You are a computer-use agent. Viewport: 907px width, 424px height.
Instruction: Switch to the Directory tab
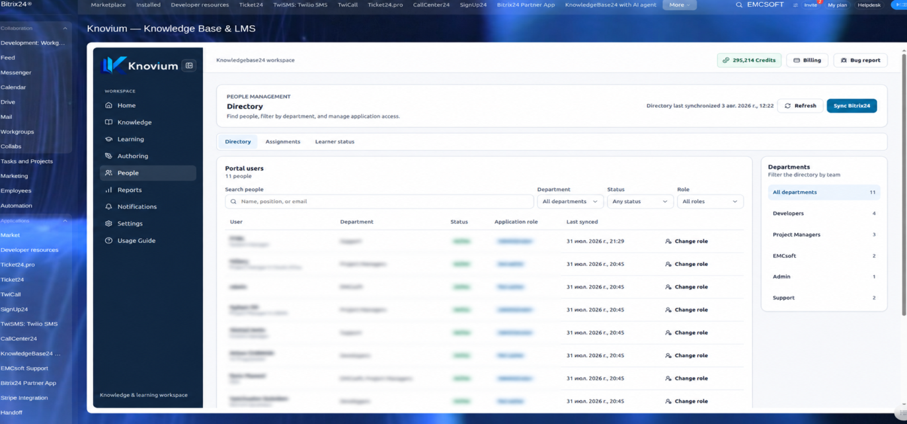(x=238, y=142)
